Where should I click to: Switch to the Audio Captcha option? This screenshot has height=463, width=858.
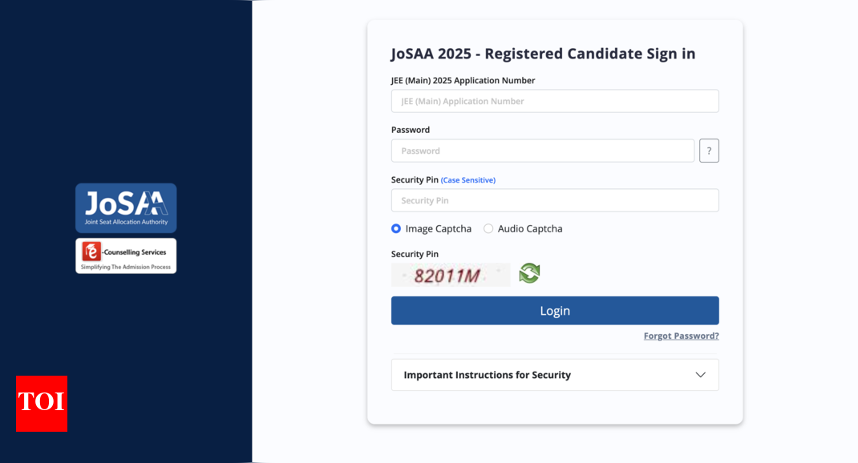point(488,228)
